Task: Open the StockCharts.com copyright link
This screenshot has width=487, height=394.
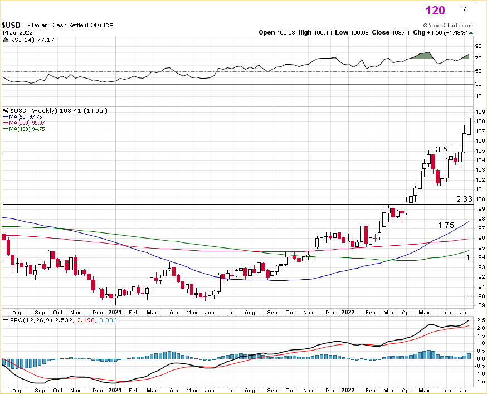Action: click(448, 26)
